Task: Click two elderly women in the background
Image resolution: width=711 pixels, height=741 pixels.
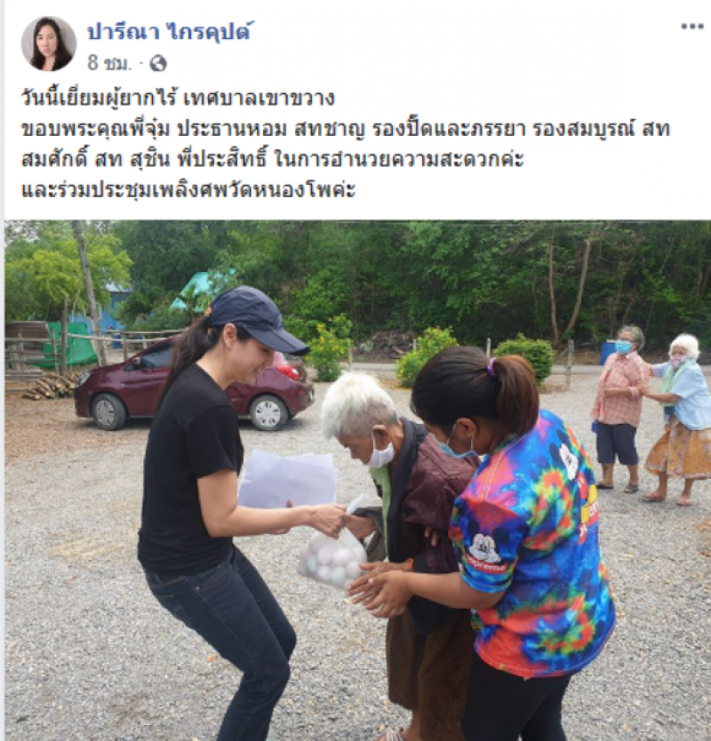Action: tap(651, 411)
